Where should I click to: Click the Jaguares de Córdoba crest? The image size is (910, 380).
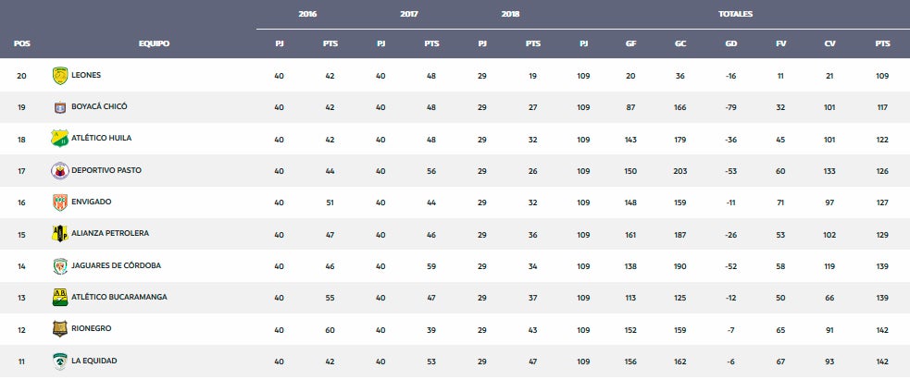click(60, 266)
